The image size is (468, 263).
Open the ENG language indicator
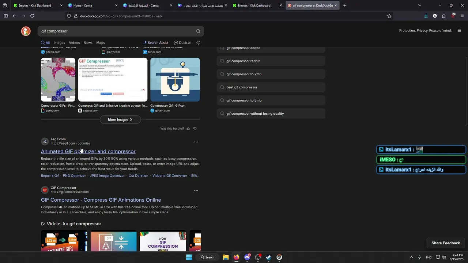pos(429,258)
